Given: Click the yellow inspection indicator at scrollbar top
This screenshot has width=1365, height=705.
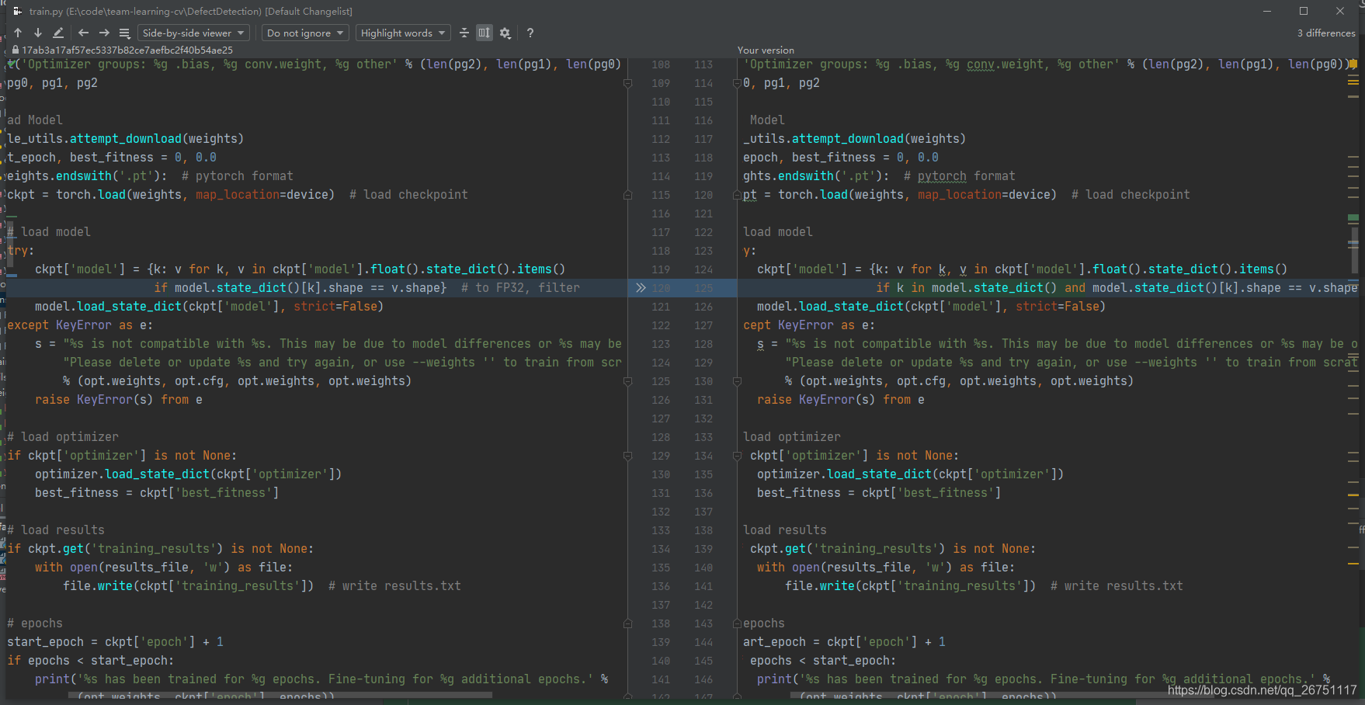Looking at the screenshot, I should tap(1353, 64).
